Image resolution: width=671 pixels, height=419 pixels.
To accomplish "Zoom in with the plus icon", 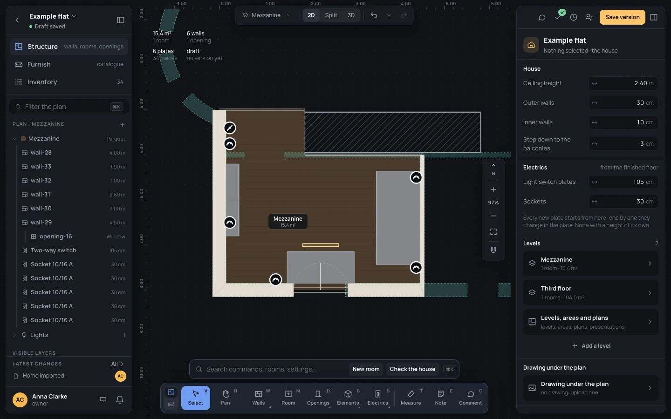I will click(x=493, y=189).
